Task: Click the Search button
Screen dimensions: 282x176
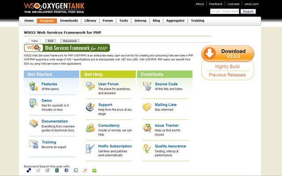Action: [x=248, y=11]
